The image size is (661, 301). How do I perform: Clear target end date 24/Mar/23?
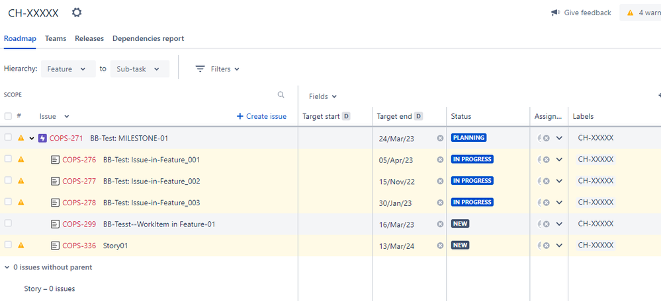click(440, 138)
